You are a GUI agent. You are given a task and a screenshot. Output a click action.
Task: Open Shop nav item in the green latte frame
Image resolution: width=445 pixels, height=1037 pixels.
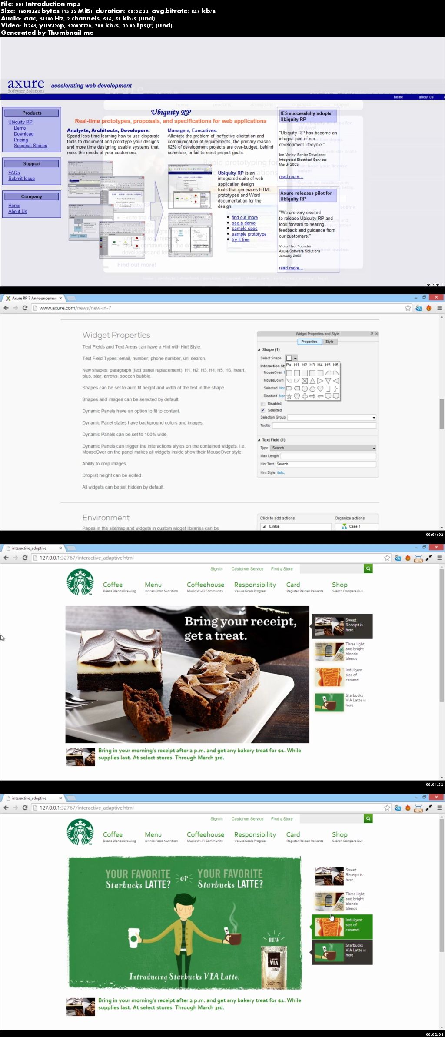click(x=340, y=834)
